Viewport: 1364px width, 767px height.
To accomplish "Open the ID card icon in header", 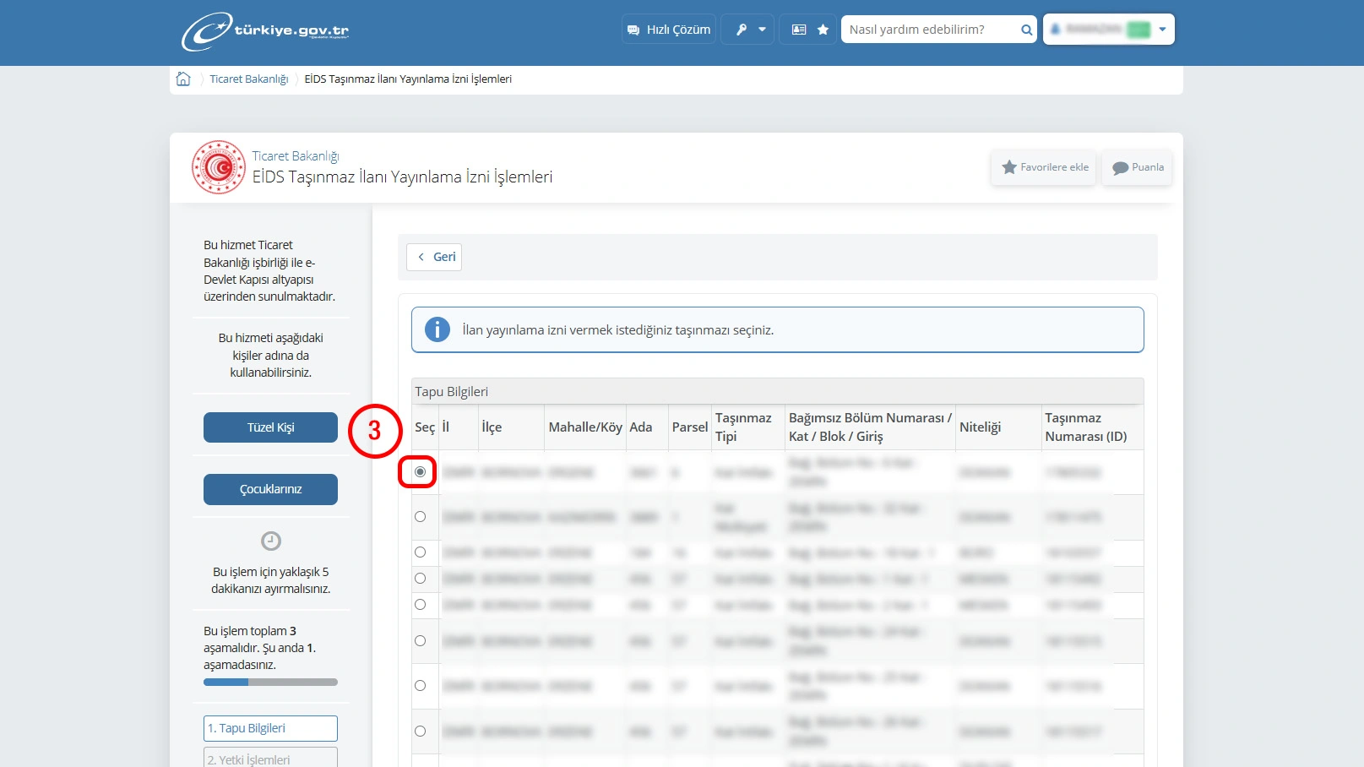I will click(x=798, y=30).
